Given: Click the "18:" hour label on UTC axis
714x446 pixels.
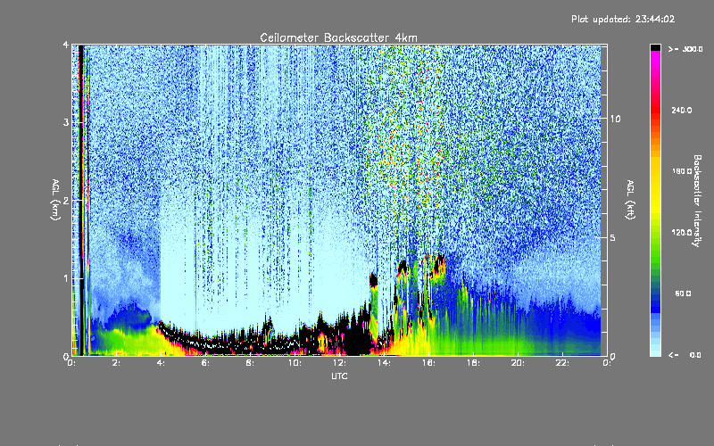Looking at the screenshot, I should tap(473, 363).
